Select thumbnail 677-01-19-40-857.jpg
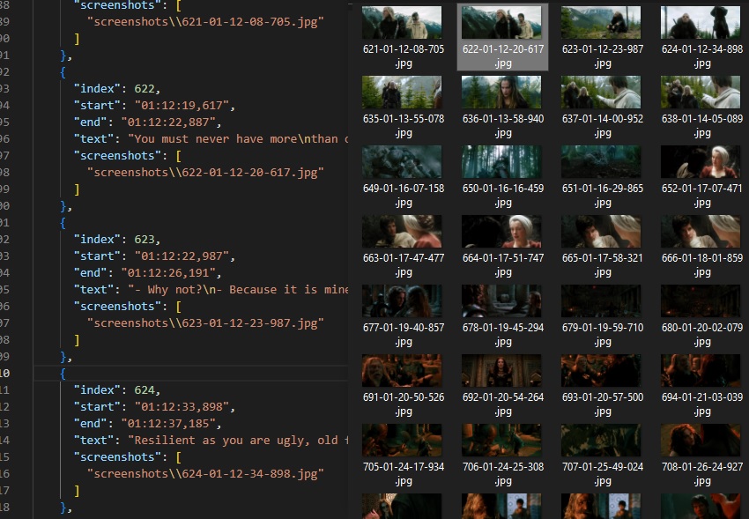 (x=402, y=301)
